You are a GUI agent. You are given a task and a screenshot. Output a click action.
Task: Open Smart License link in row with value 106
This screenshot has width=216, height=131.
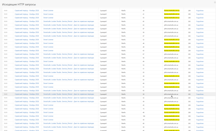48,116
